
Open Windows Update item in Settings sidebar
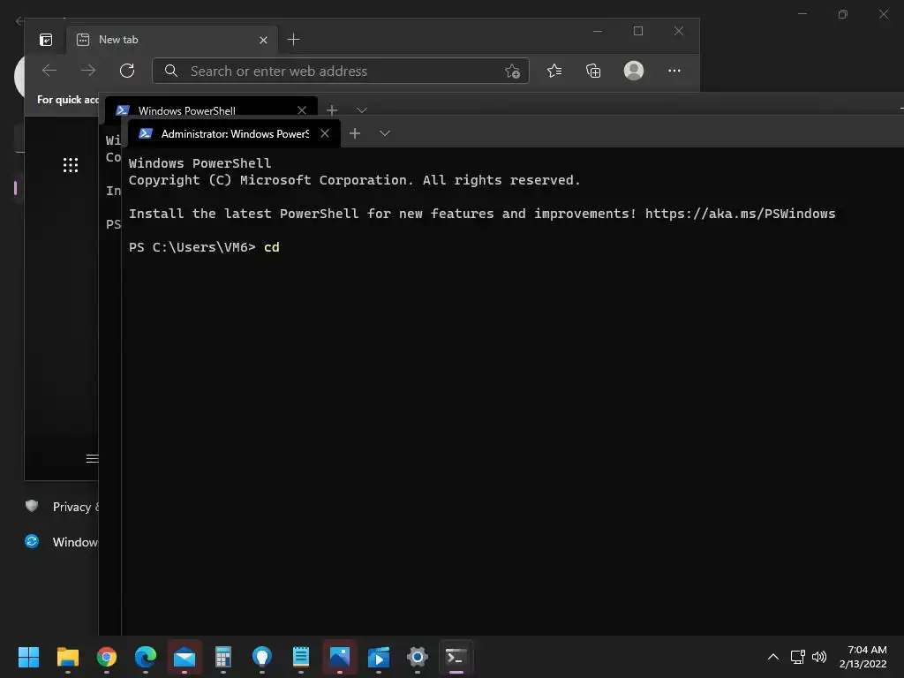click(61, 542)
